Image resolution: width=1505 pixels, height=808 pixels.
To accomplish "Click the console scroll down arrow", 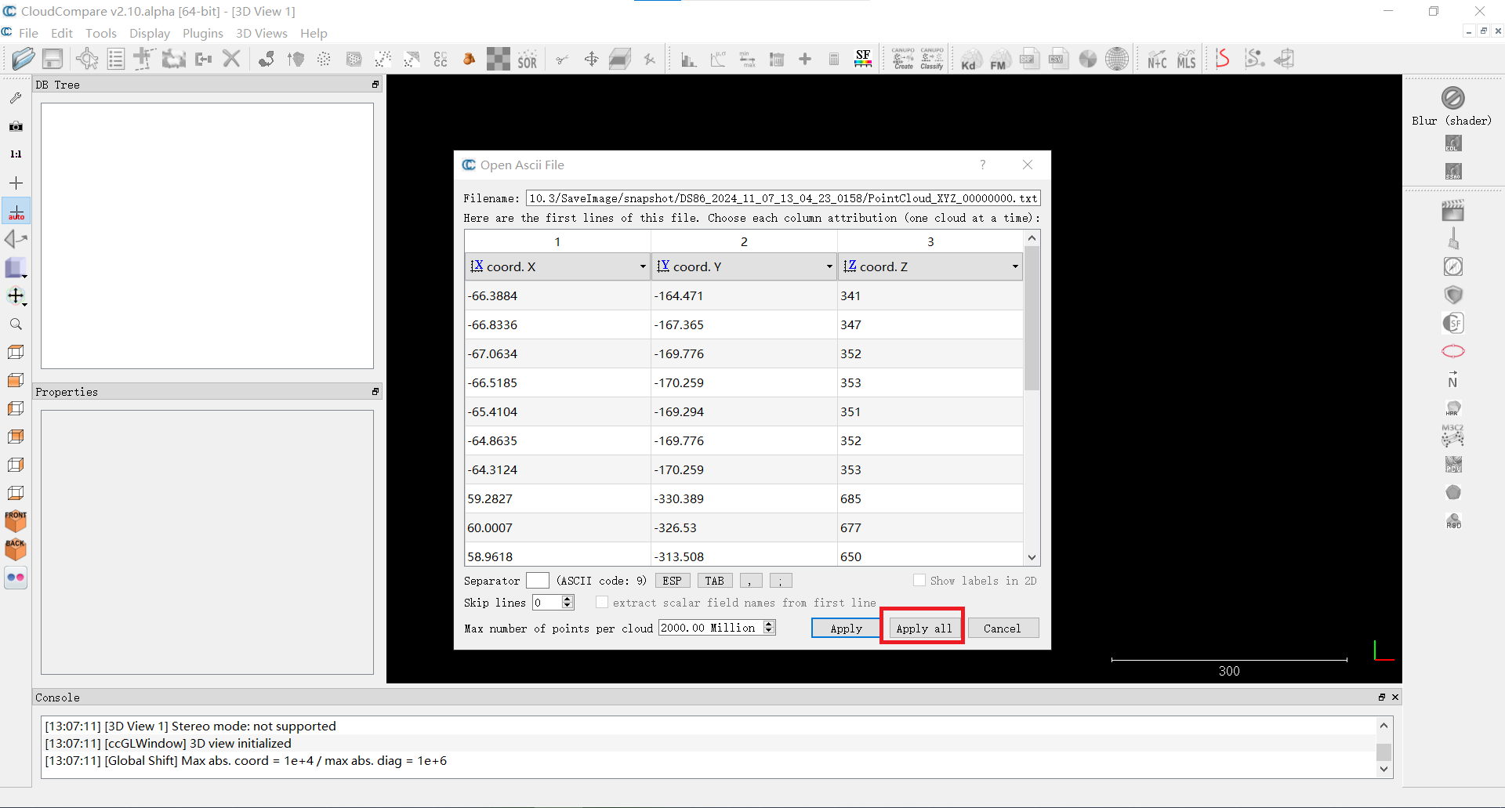I will click(x=1384, y=769).
